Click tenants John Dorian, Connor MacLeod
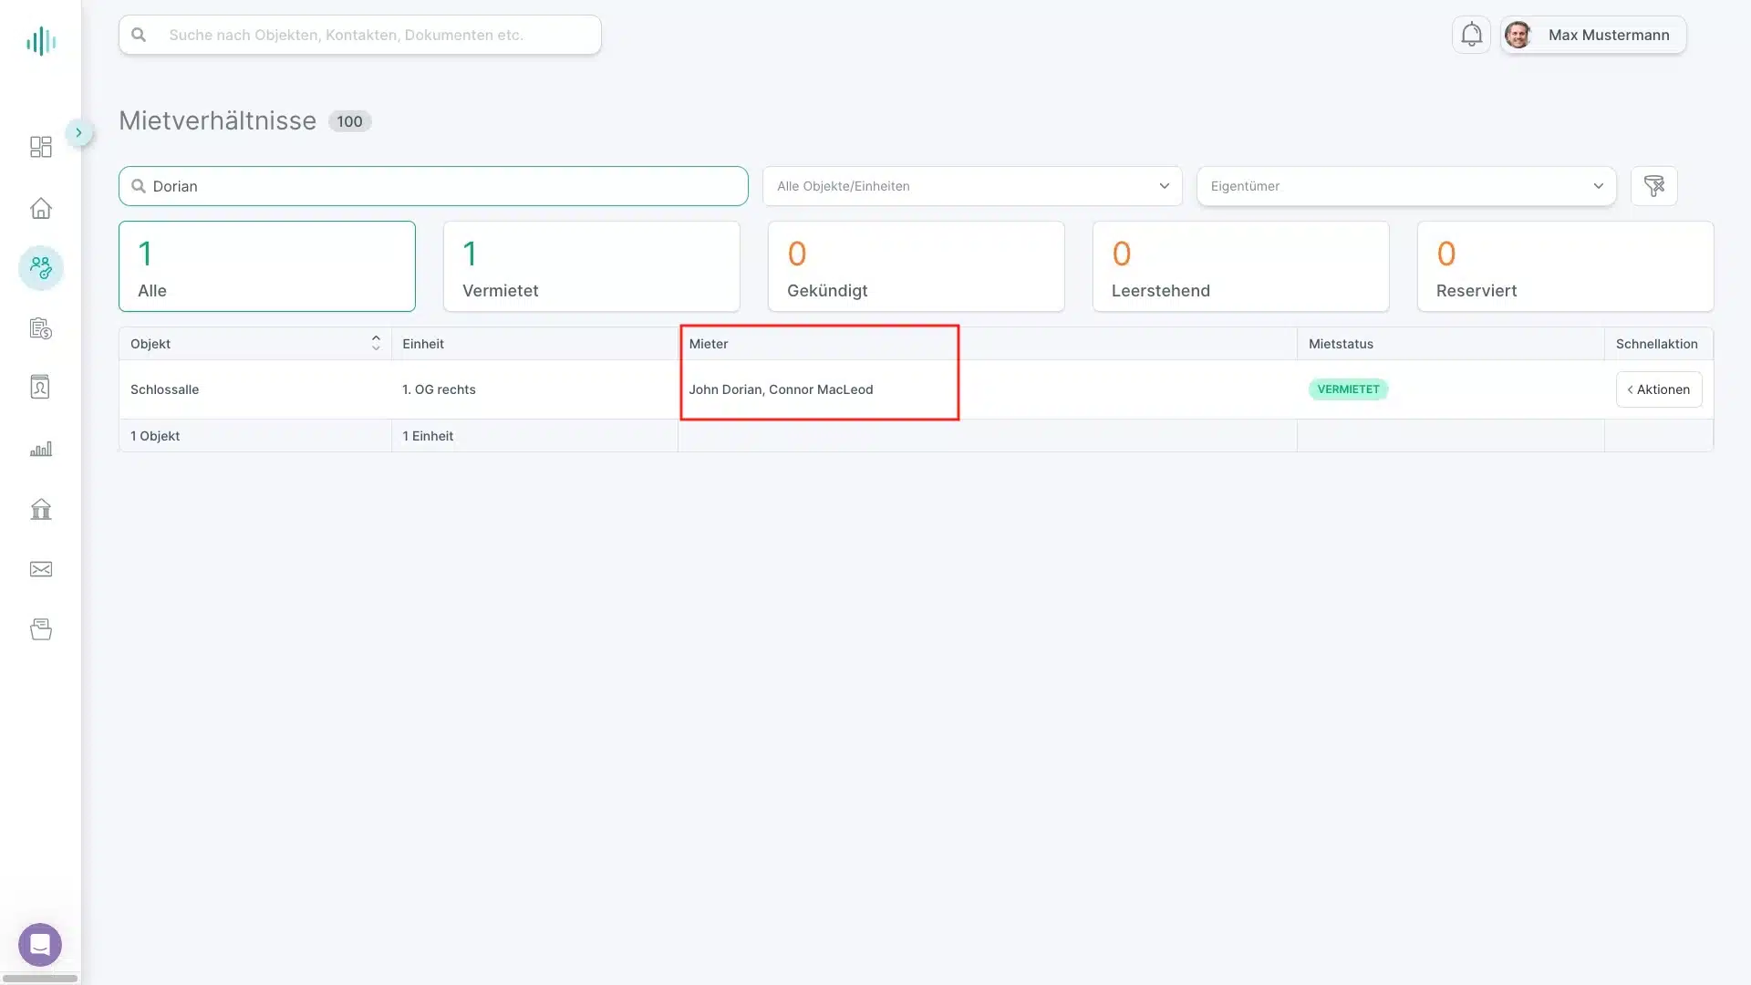Viewport: 1751px width, 985px height. pyautogui.click(x=781, y=389)
